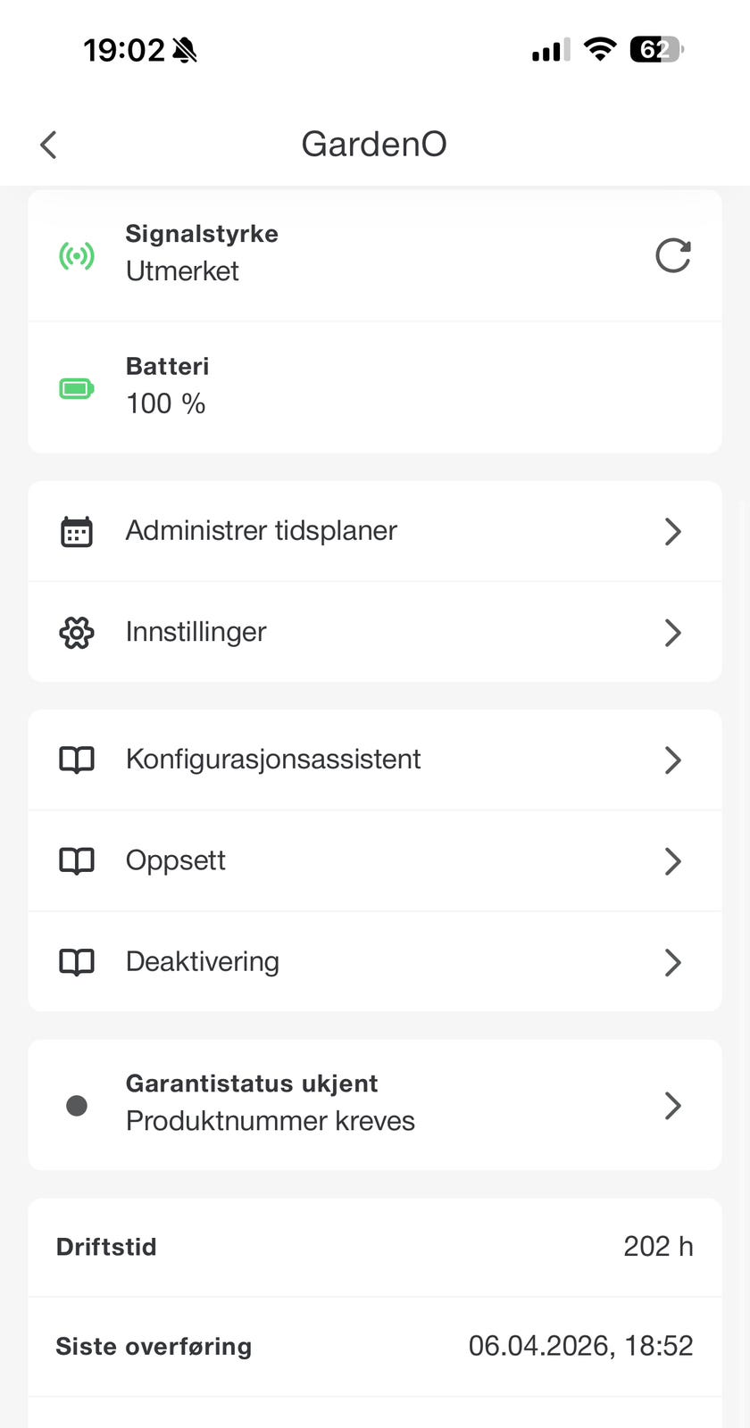Image resolution: width=750 pixels, height=1428 pixels.
Task: Tap the settings gear icon
Action: (77, 633)
